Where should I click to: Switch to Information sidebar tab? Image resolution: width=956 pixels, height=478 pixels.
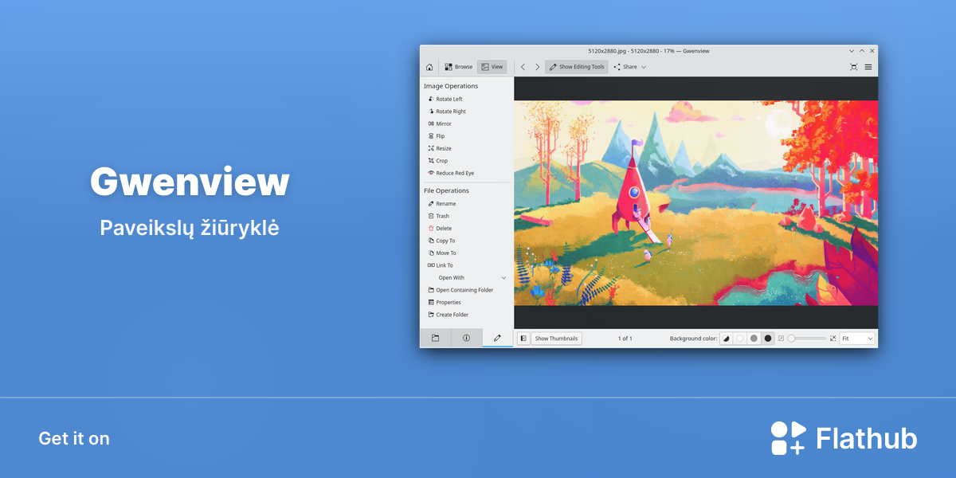[x=466, y=338]
